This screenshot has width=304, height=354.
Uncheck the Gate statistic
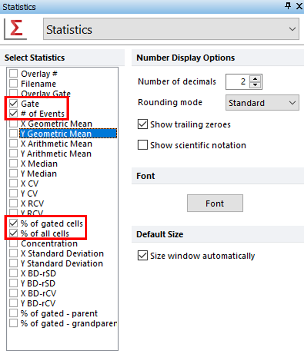(x=14, y=103)
